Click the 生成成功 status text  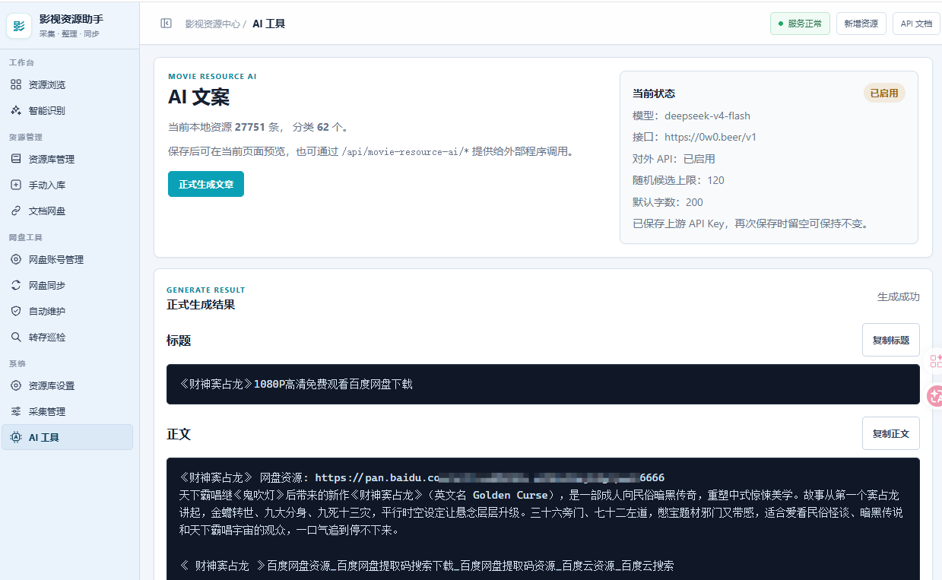click(899, 296)
